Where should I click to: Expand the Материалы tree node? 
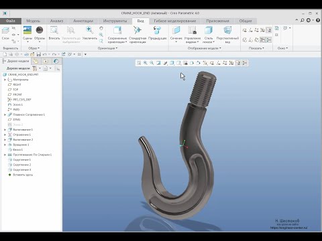(x=5, y=80)
